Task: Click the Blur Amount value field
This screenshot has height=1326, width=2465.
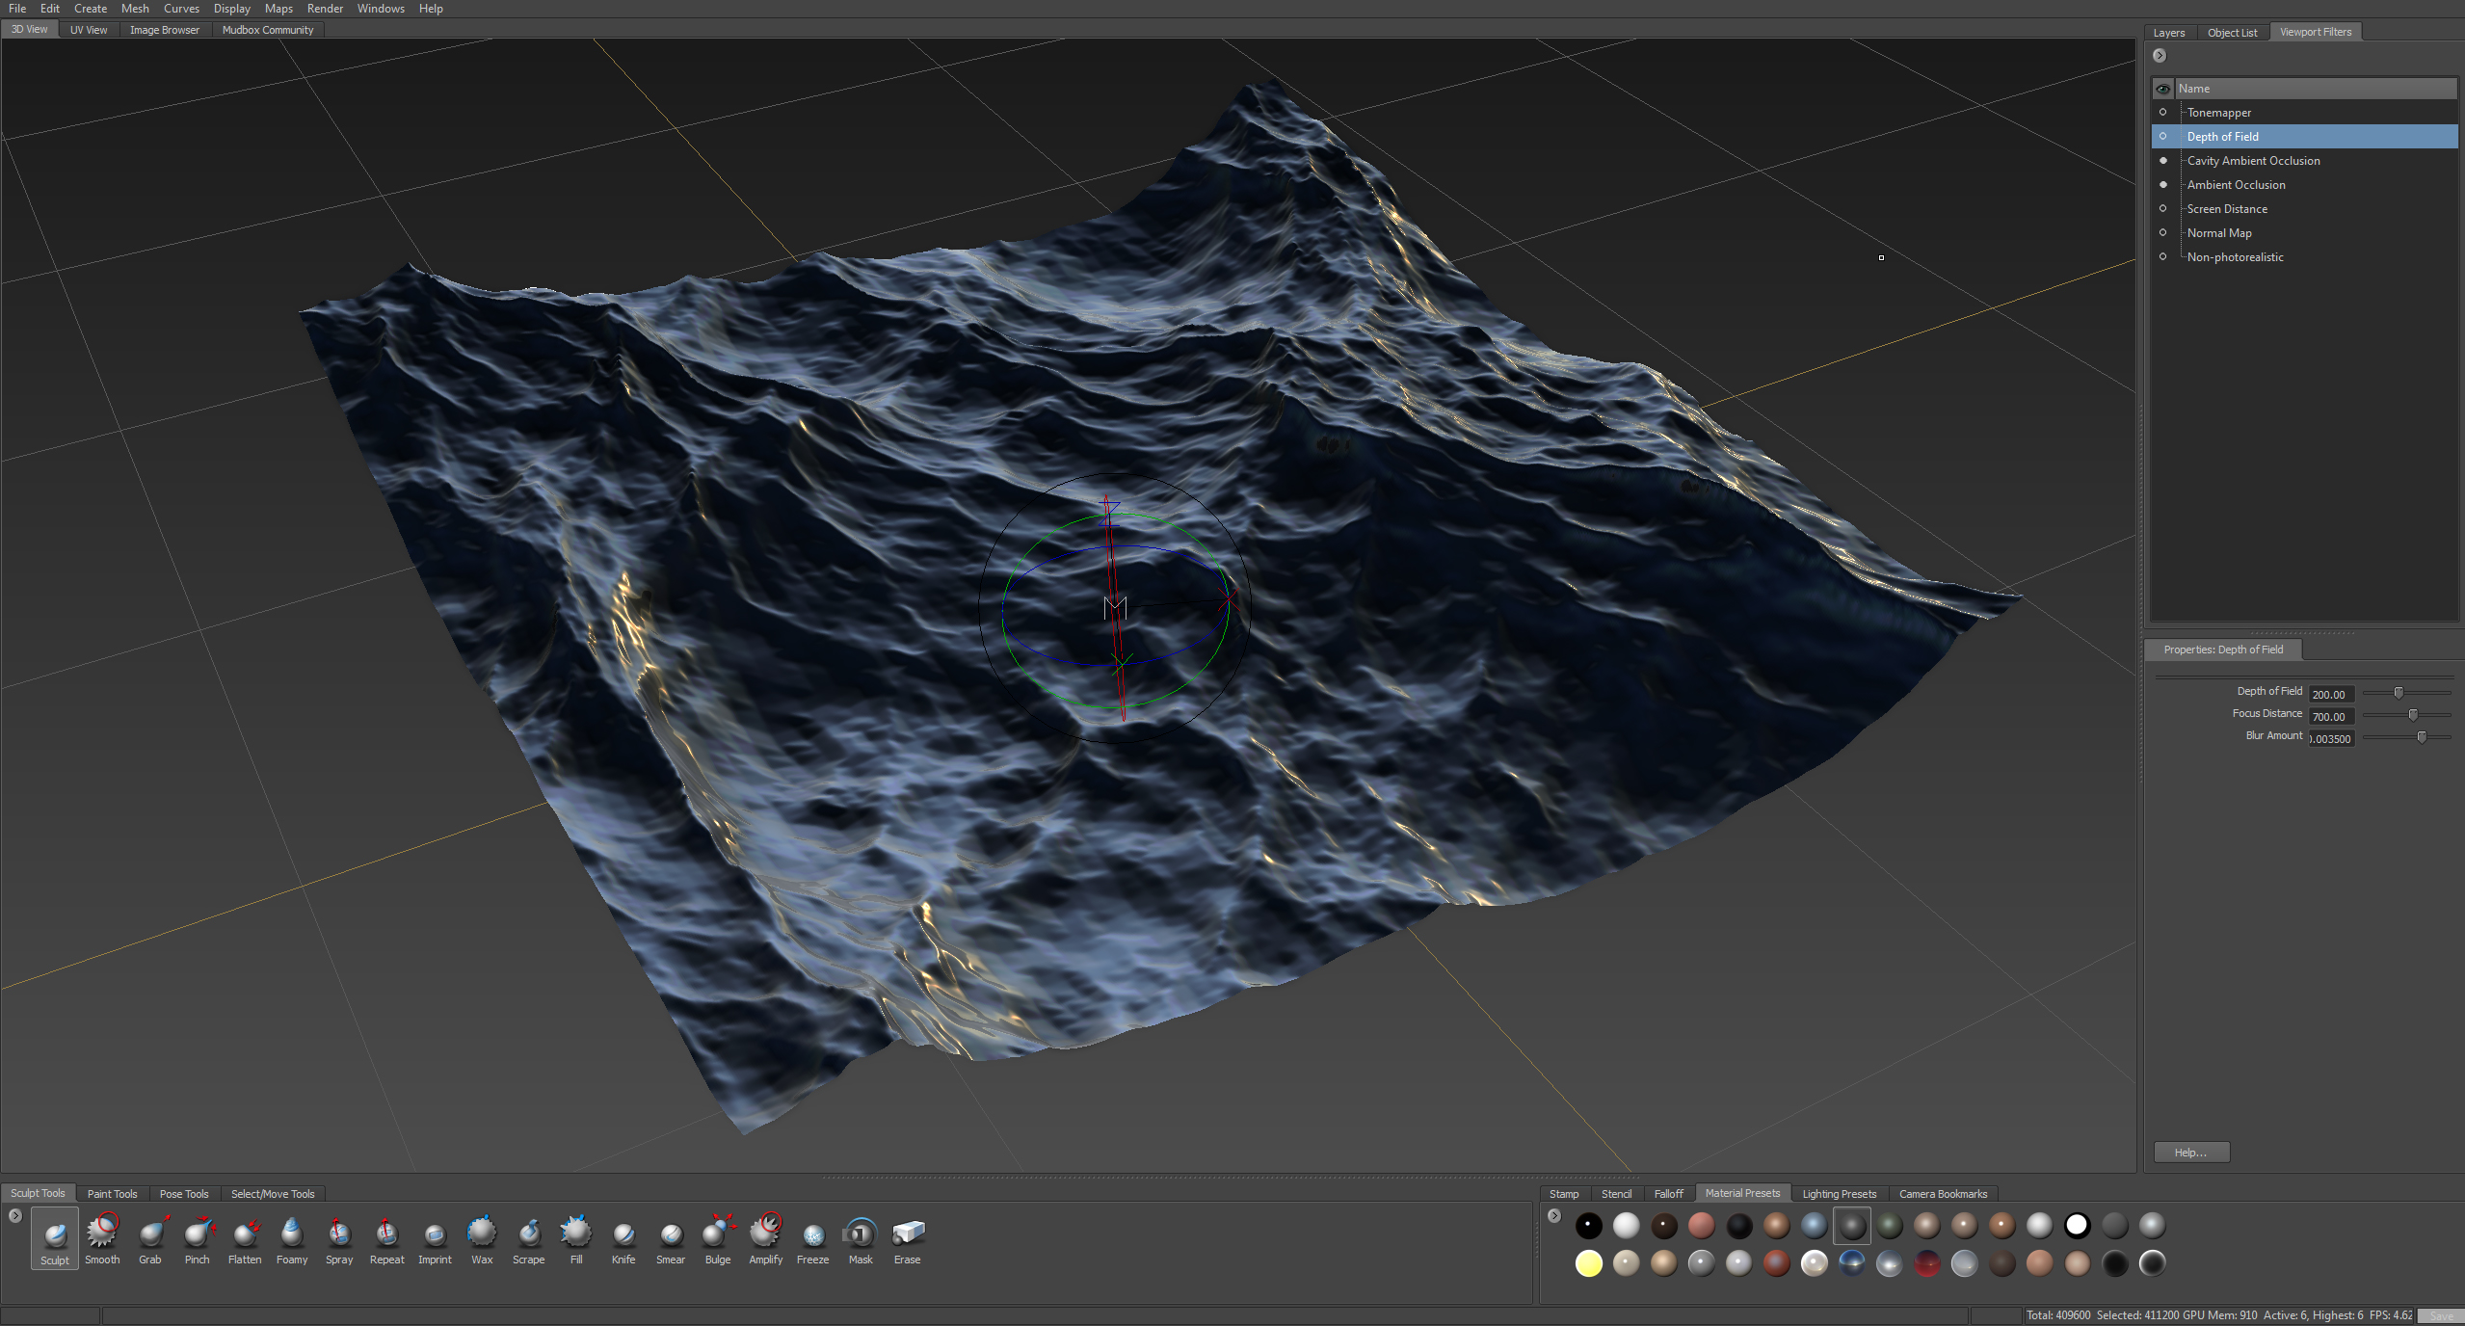Action: point(2331,739)
